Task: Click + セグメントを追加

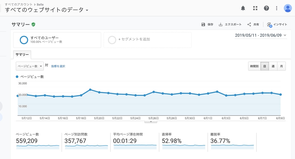Action: 134,39
